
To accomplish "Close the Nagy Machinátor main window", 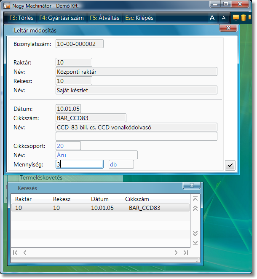I will tap(240, 4).
